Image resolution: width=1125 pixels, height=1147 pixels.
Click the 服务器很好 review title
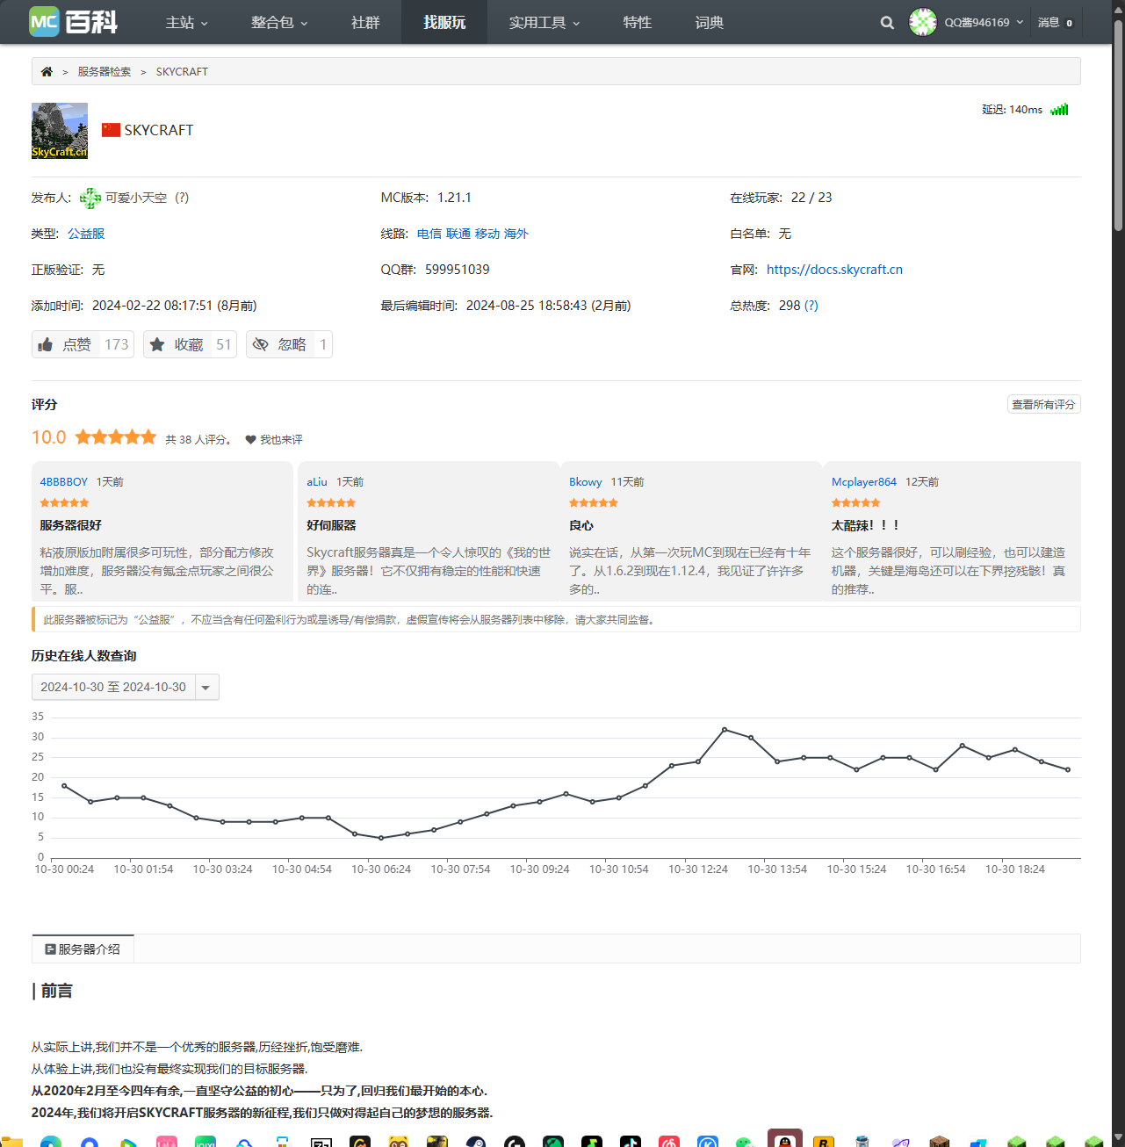[x=71, y=525]
